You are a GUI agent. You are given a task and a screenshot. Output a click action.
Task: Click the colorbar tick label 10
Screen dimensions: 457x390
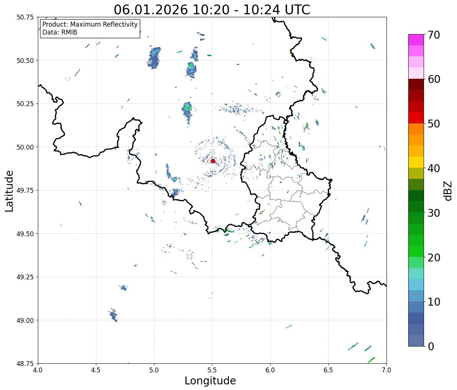coord(434,302)
